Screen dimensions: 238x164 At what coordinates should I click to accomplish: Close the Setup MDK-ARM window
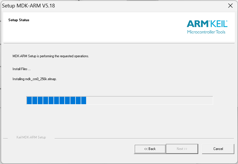pyautogui.click(x=230, y=6)
